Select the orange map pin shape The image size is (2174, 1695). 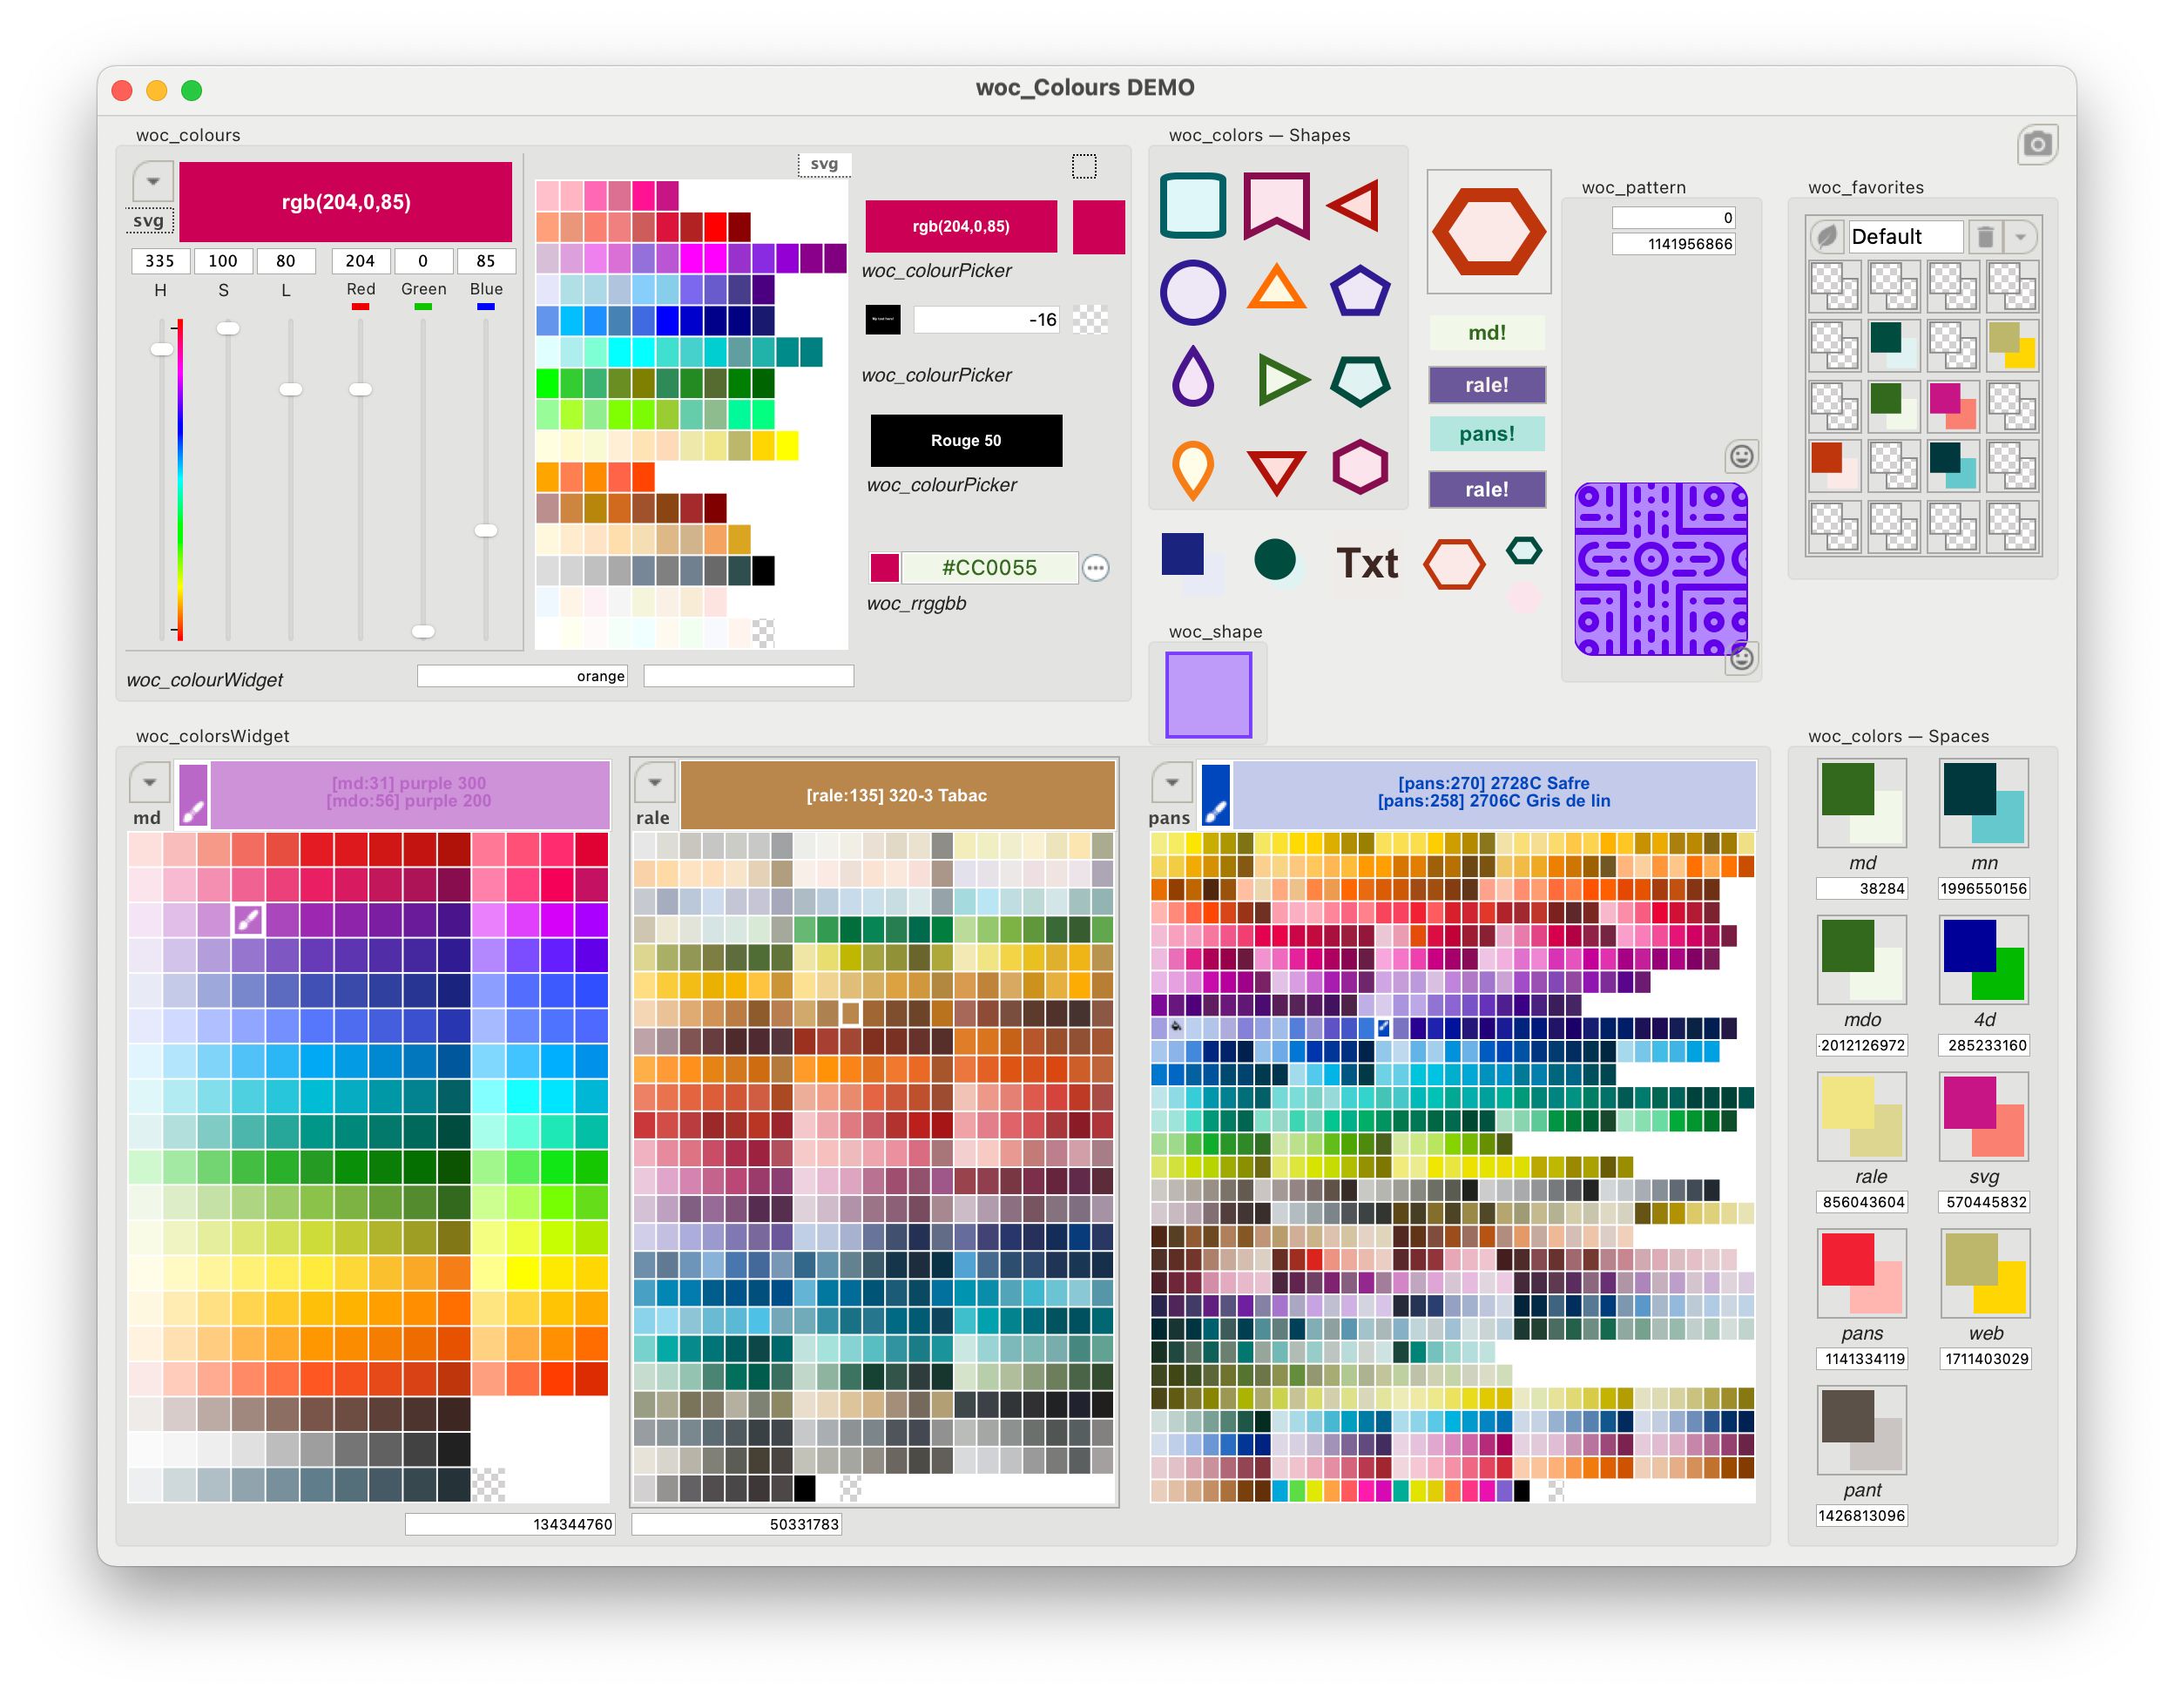point(1192,468)
